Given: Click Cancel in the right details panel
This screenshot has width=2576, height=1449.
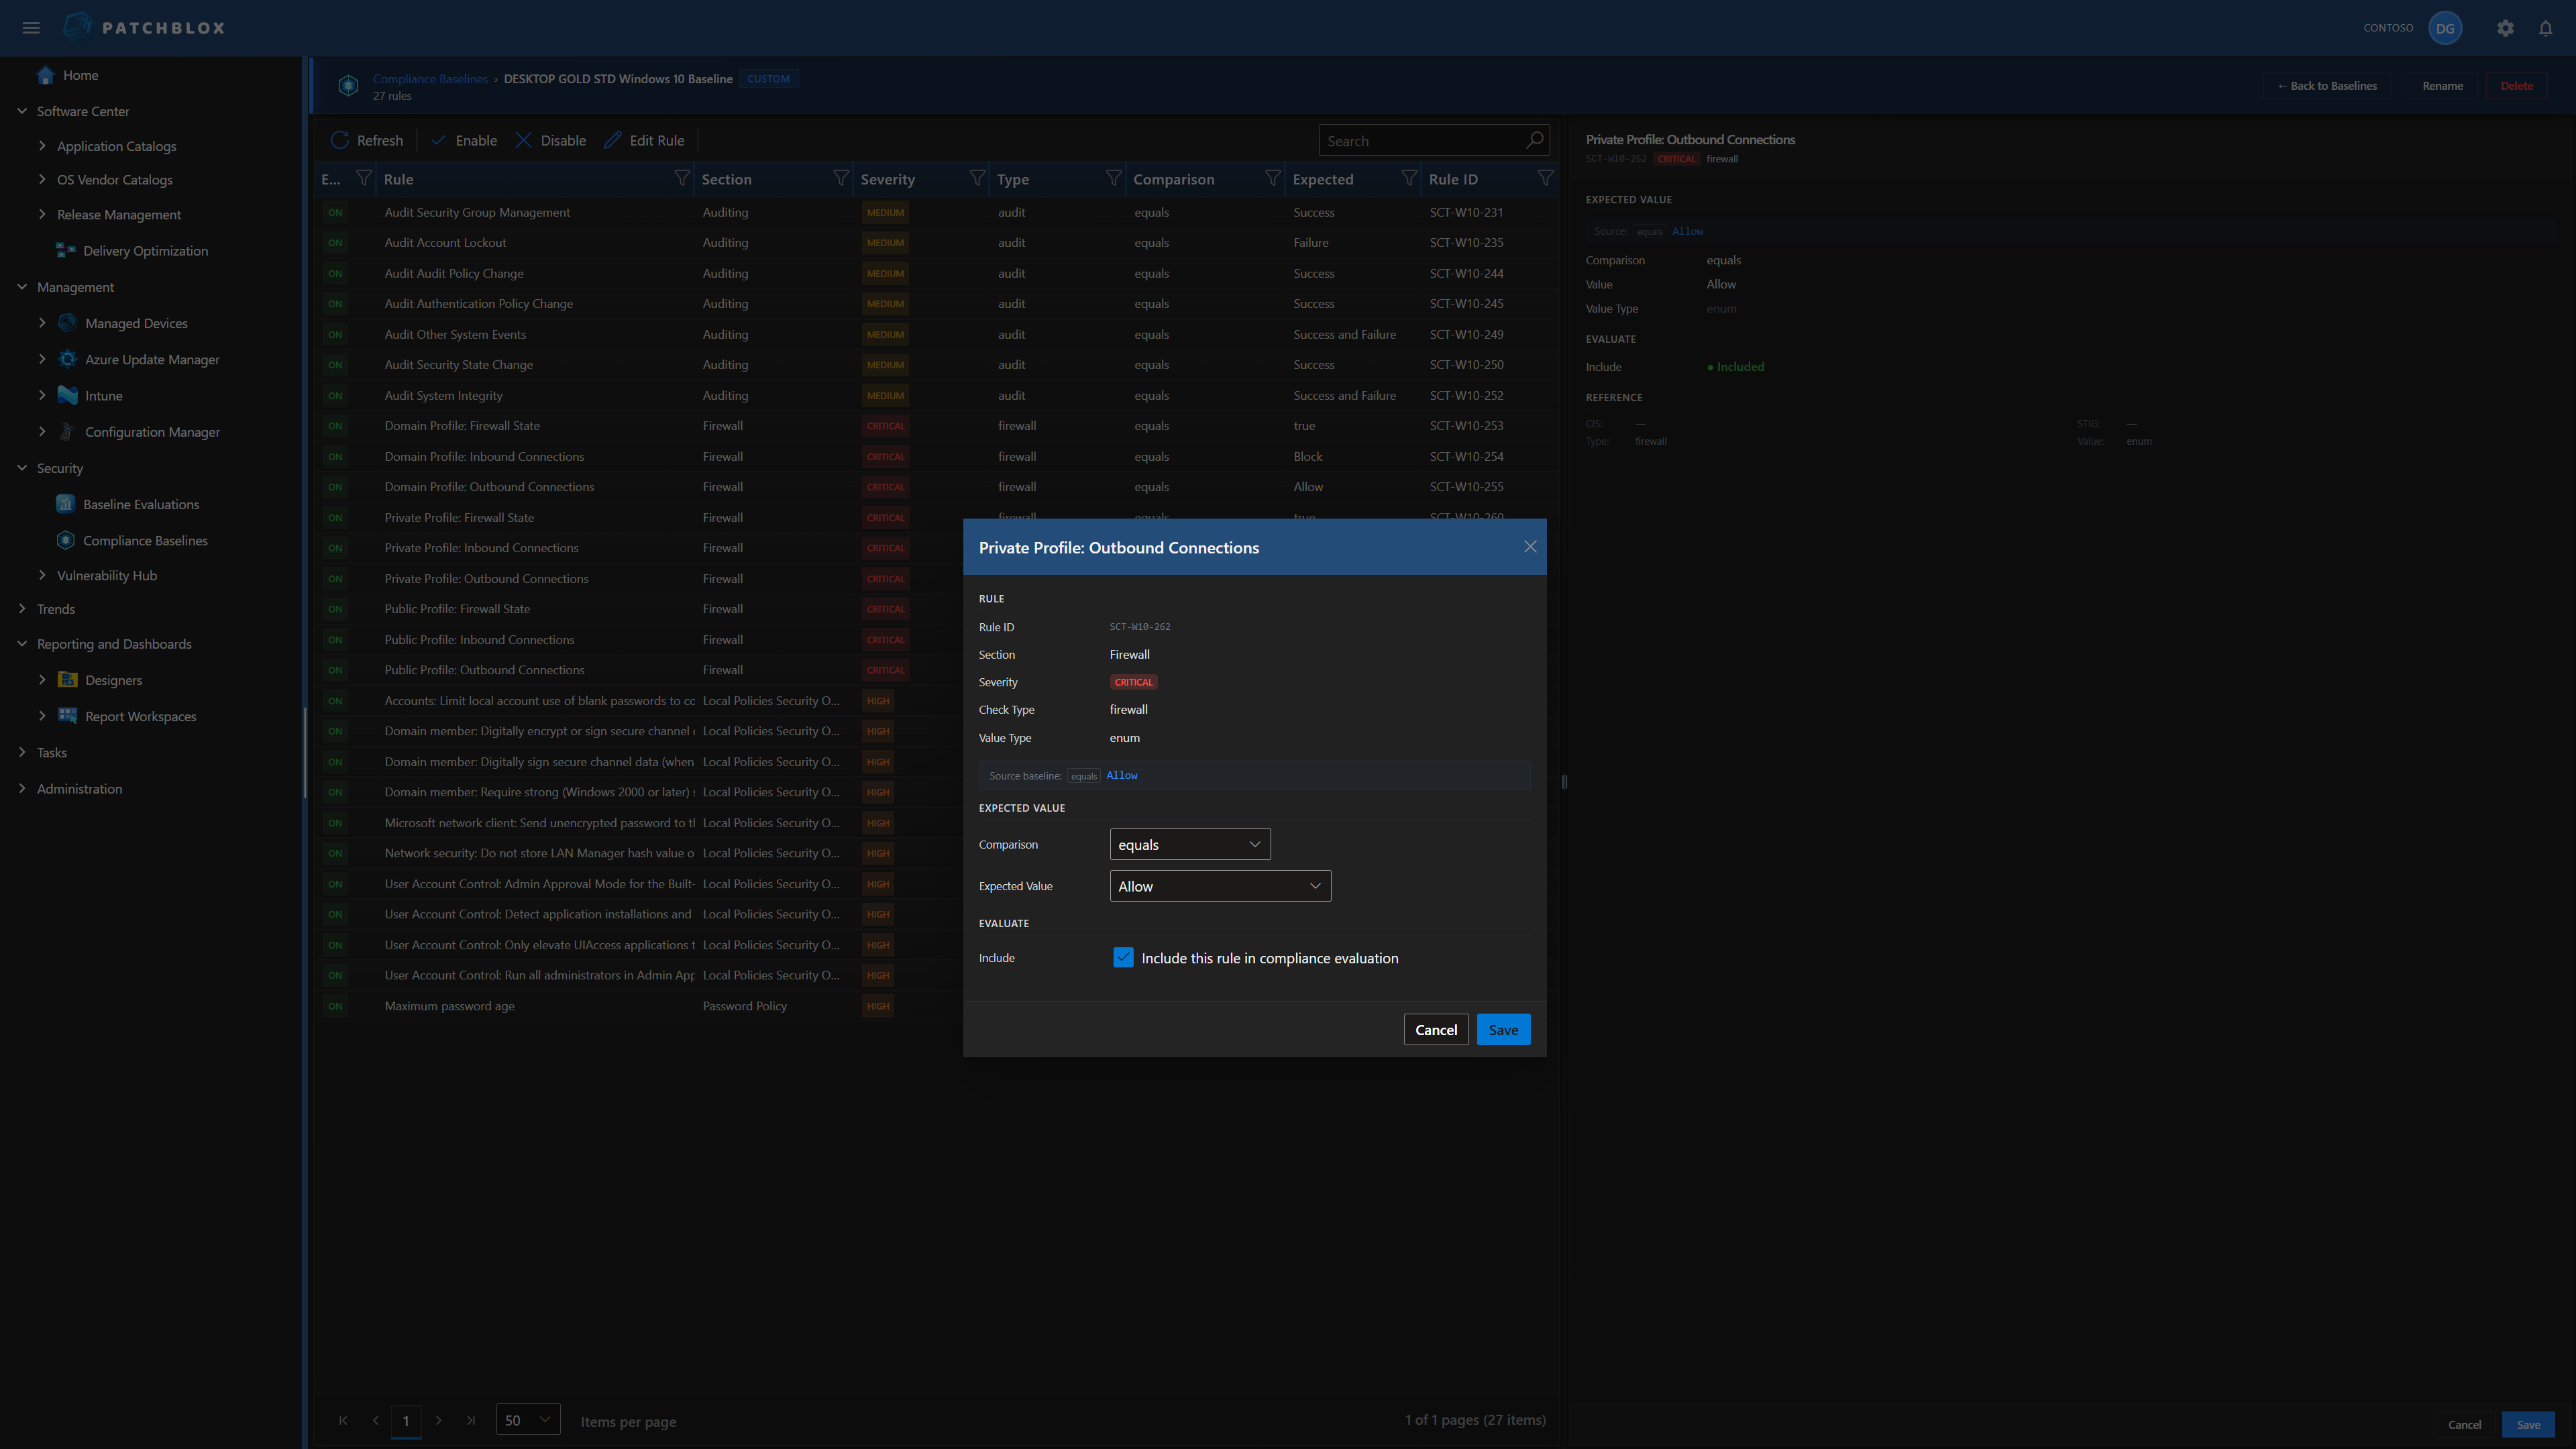Looking at the screenshot, I should [x=2464, y=1425].
